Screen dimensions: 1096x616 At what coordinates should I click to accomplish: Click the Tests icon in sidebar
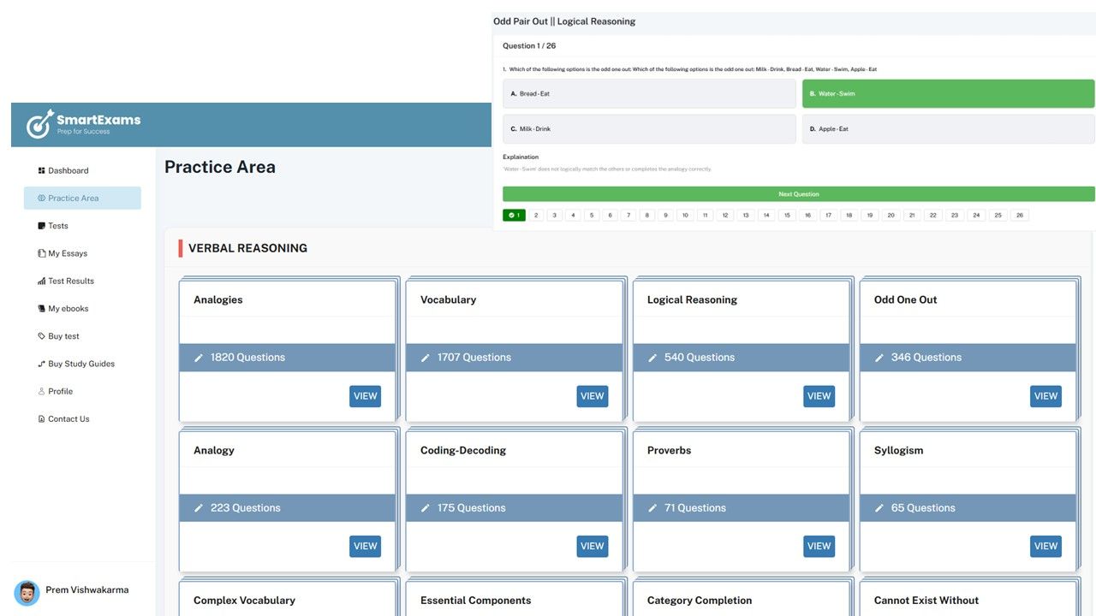point(41,226)
